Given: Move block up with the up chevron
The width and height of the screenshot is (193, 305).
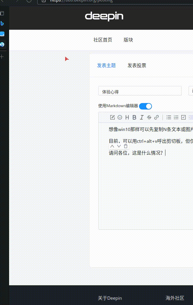Looking at the screenshot, I should pos(112,146).
